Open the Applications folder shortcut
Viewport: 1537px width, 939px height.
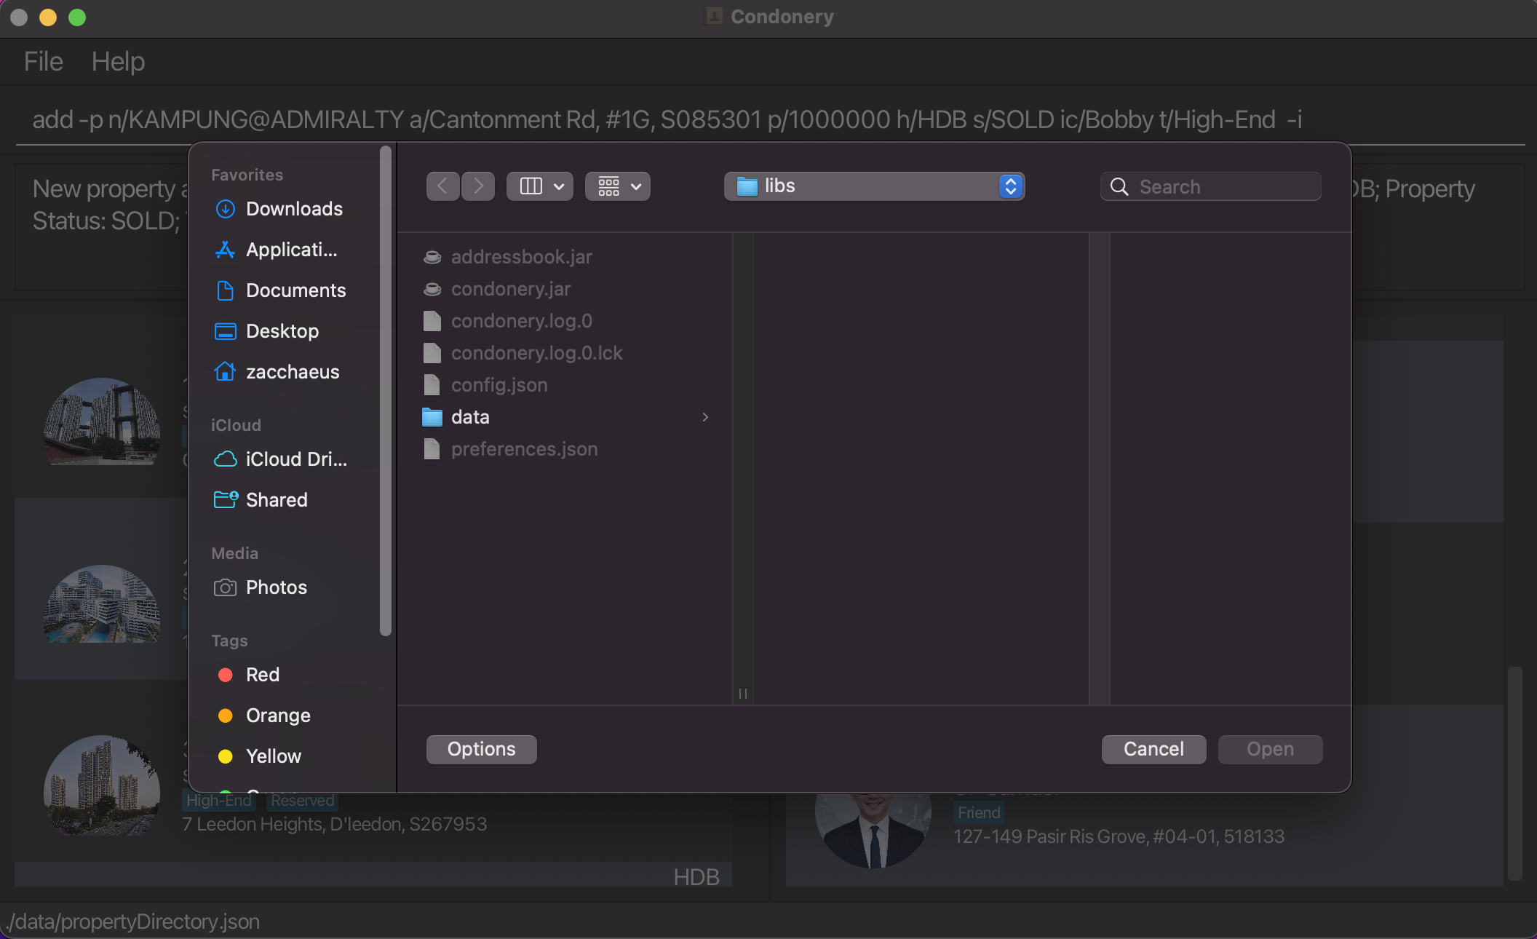291,248
